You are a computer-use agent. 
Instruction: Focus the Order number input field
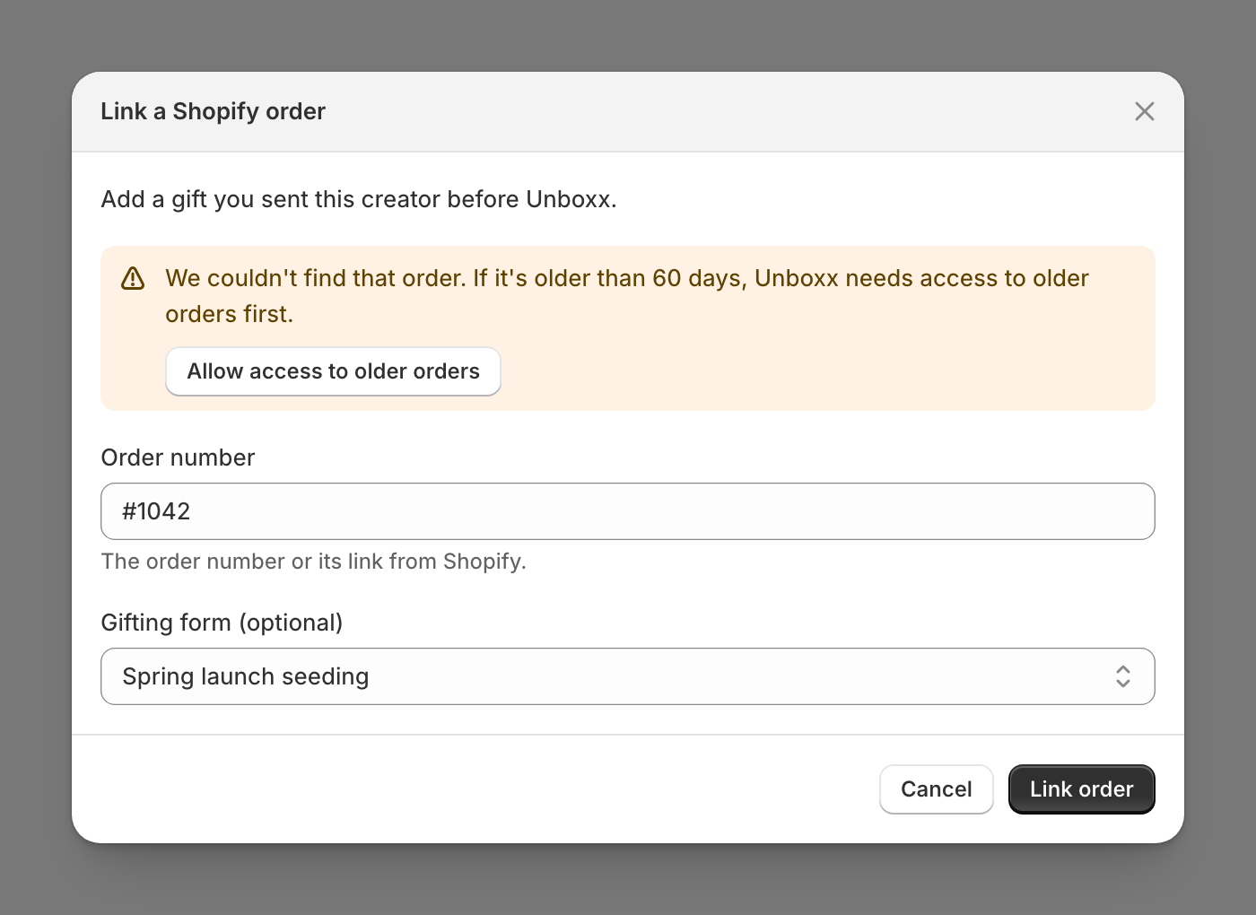tap(627, 511)
